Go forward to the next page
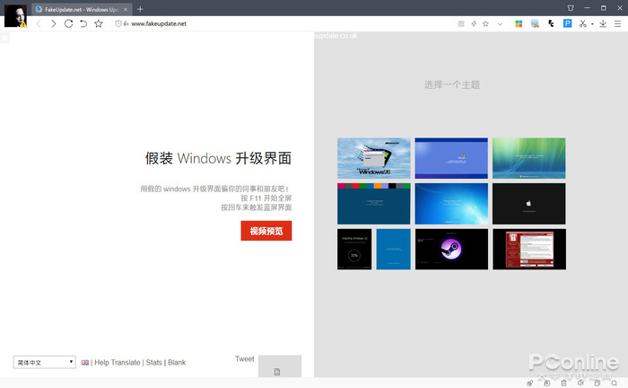This screenshot has height=388, width=628. tap(53, 23)
